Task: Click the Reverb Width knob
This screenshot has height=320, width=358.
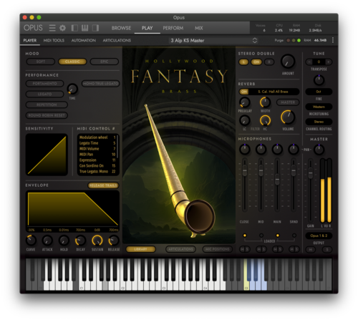Action: point(265,102)
